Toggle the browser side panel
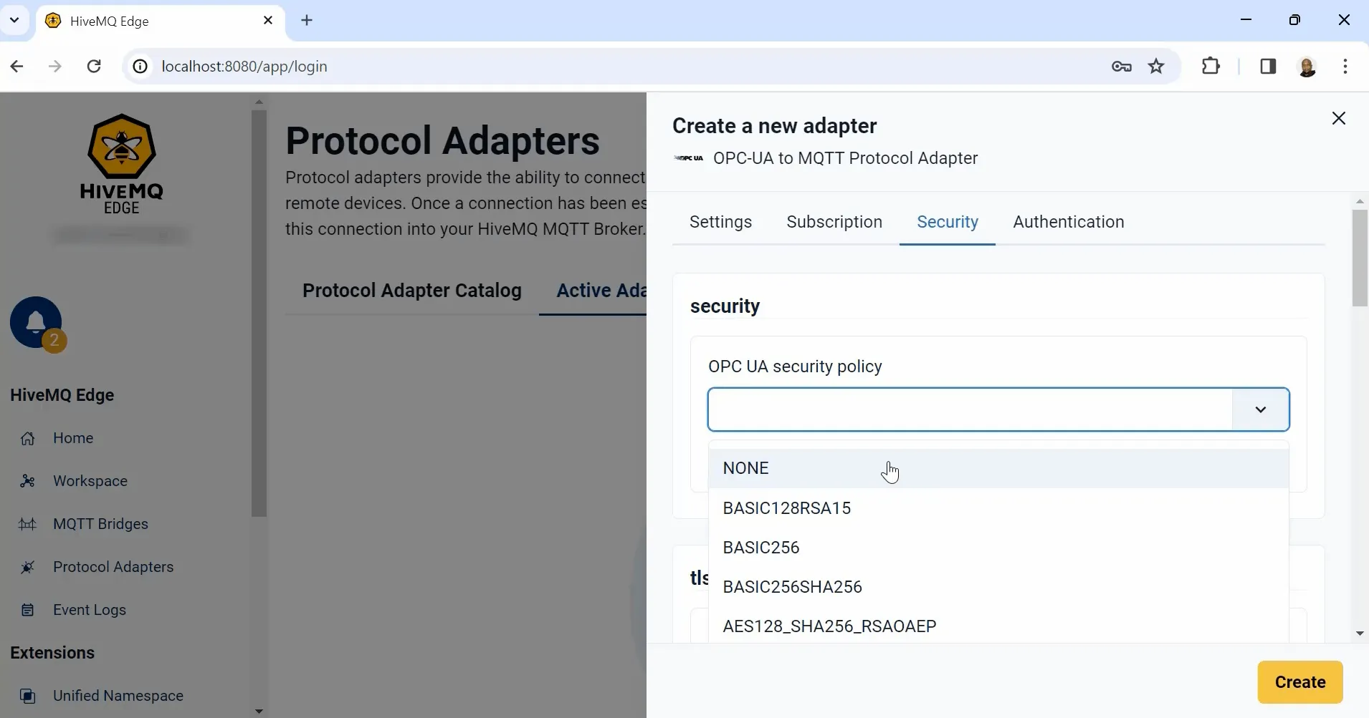The height and width of the screenshot is (718, 1369). pyautogui.click(x=1268, y=67)
